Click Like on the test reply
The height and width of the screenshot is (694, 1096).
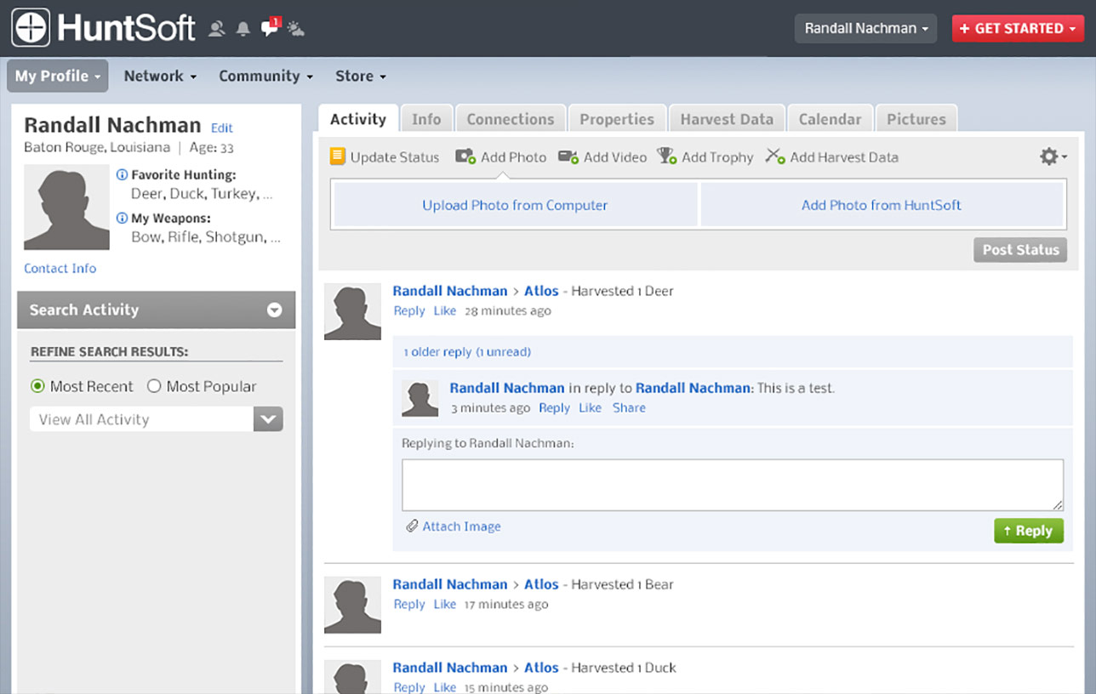(x=591, y=407)
